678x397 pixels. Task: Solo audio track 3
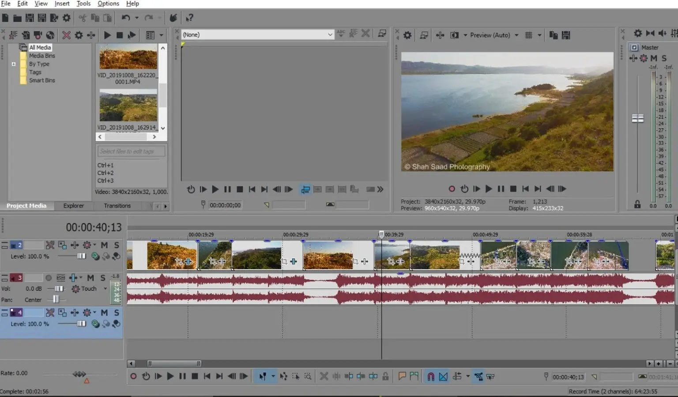click(103, 278)
